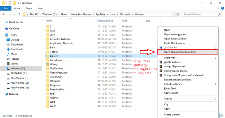Click the WinRAR icon beside Add to archive
Image resolution: width=225 pixels, height=118 pixels.
[x=161, y=62]
